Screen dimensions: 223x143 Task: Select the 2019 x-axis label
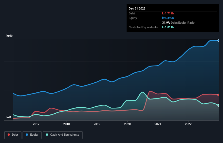click(x=97, y=124)
